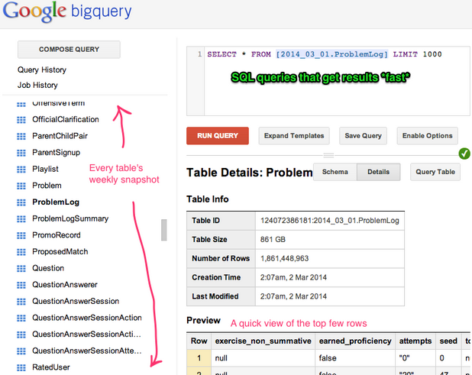Open Query History
Image resolution: width=472 pixels, height=375 pixels.
coord(42,70)
